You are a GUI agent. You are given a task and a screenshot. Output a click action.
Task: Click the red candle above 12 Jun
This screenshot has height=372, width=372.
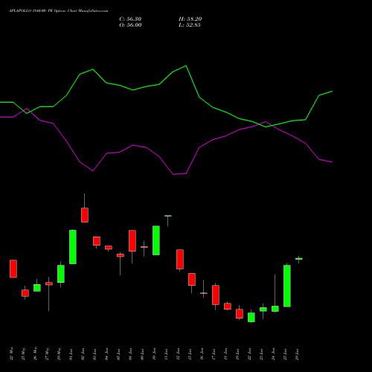pyautogui.click(x=180, y=259)
